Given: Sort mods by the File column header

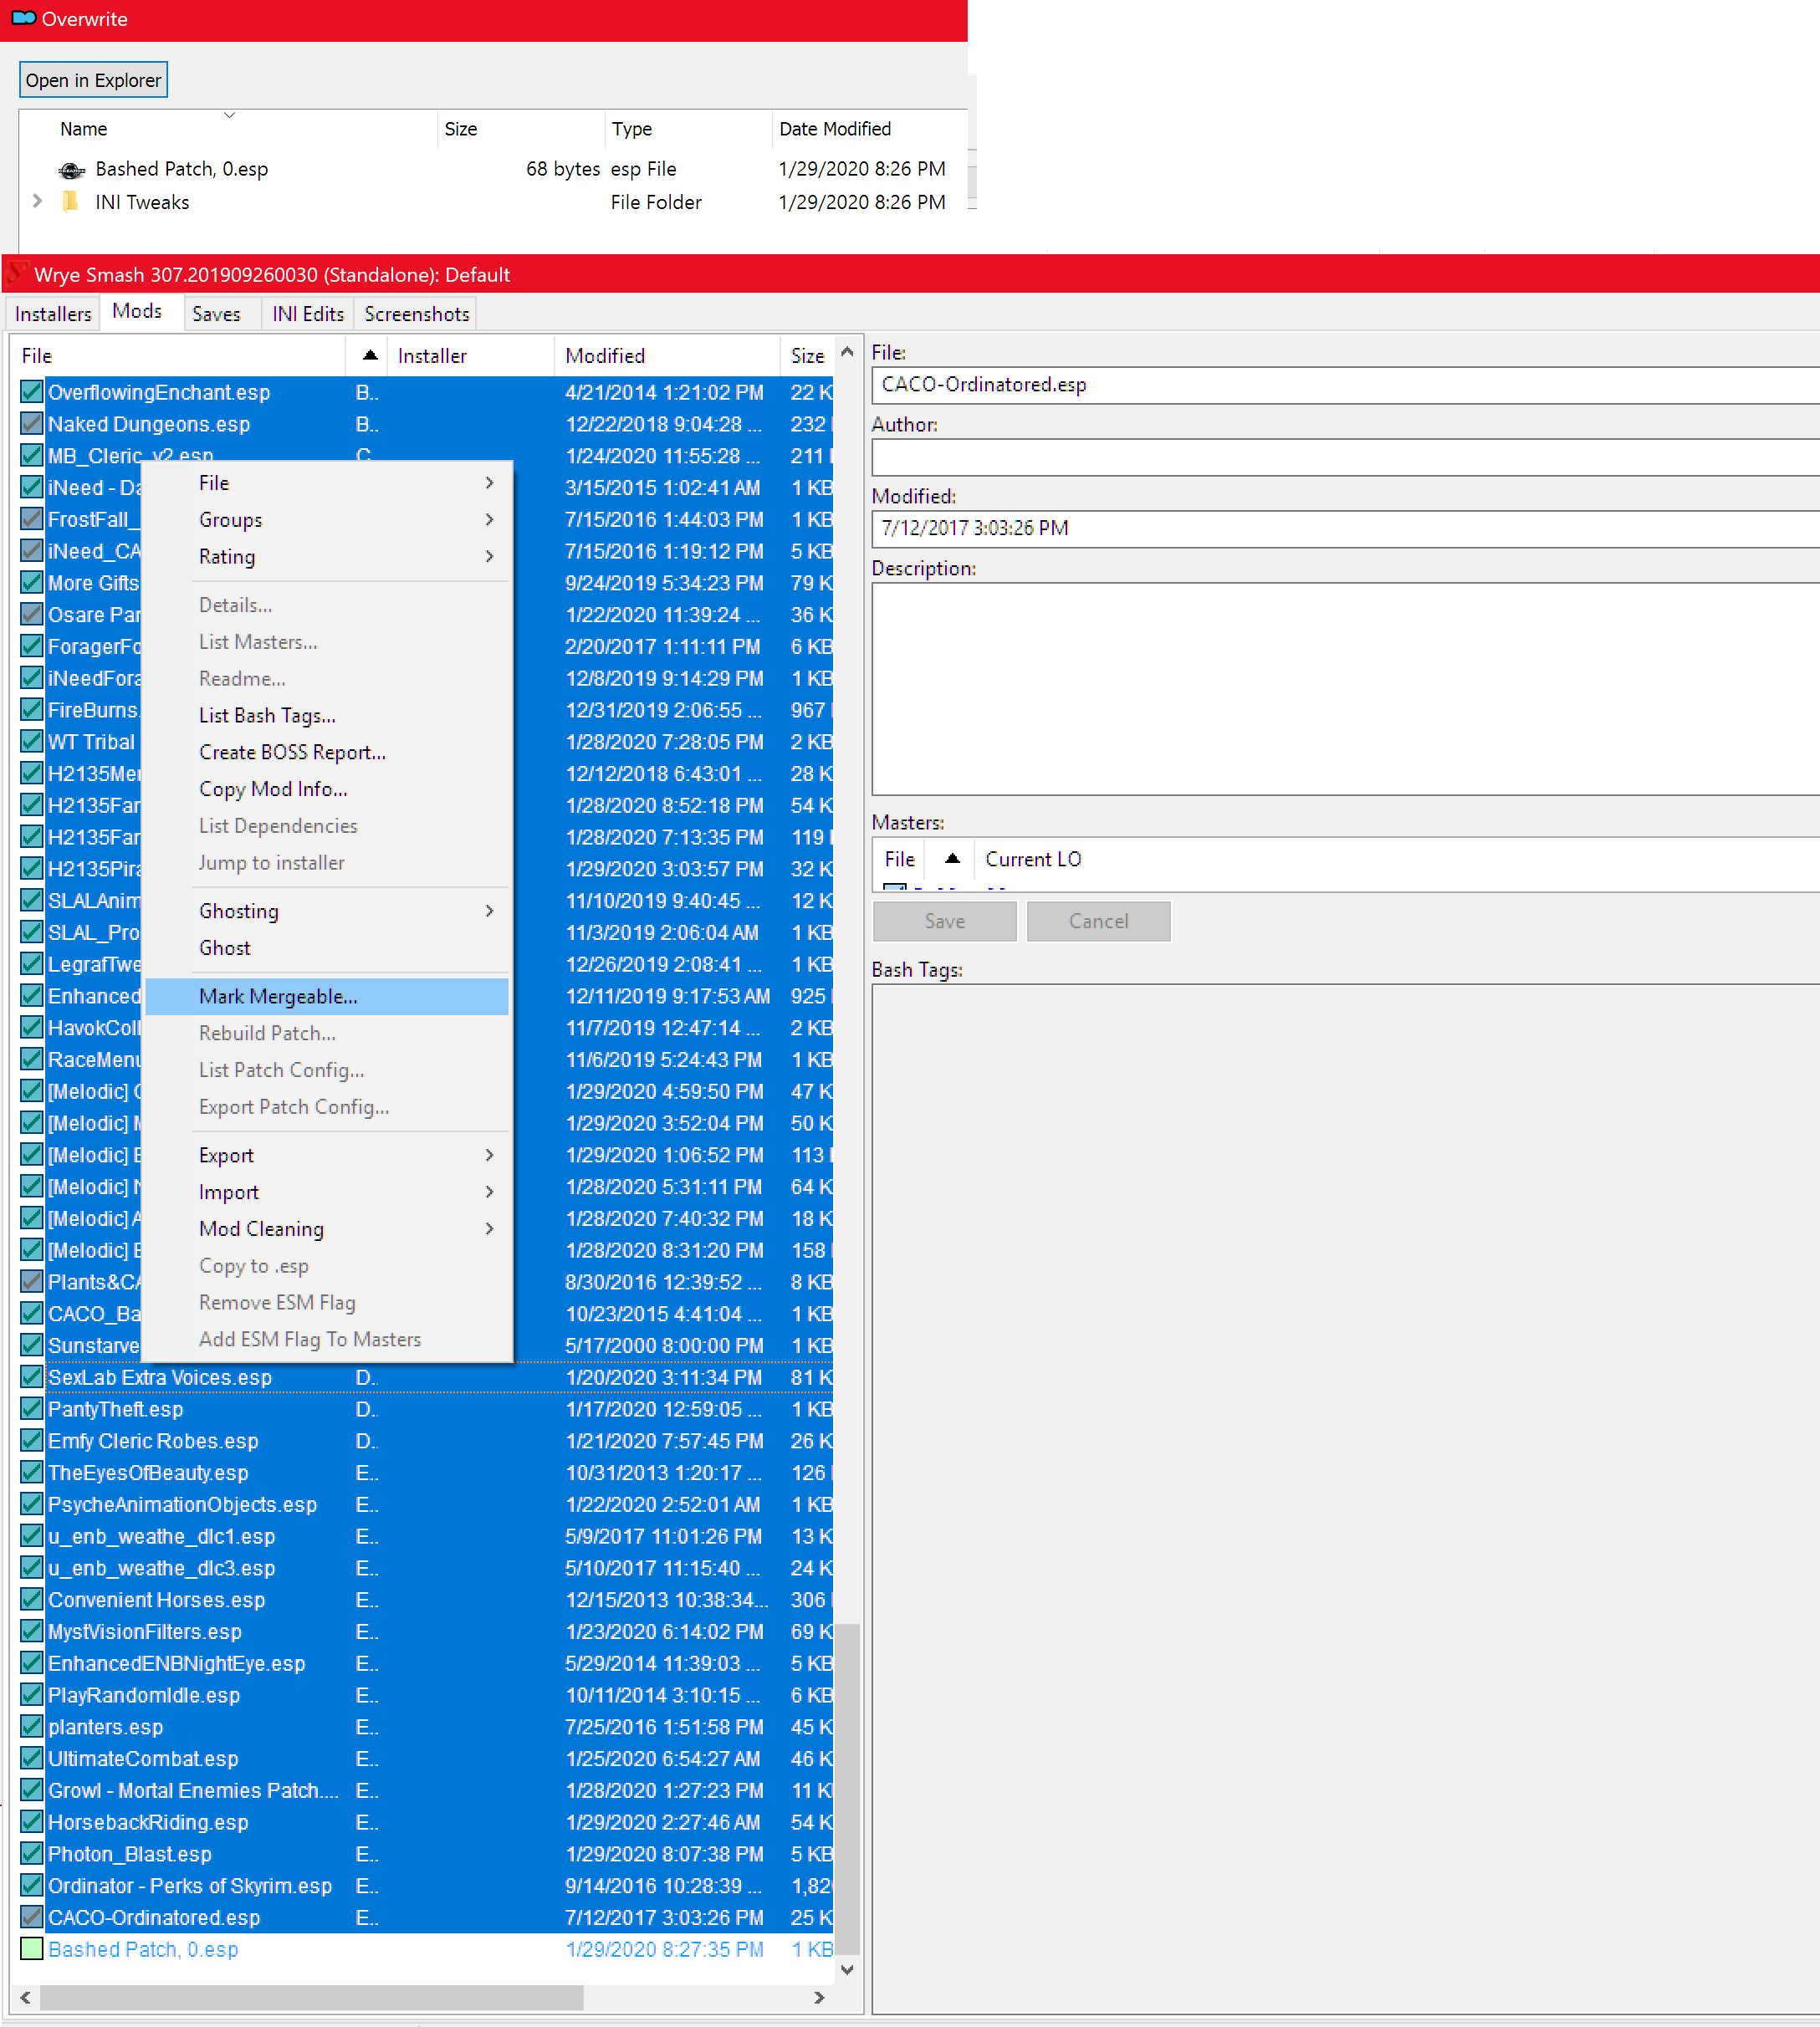Looking at the screenshot, I should point(178,356).
